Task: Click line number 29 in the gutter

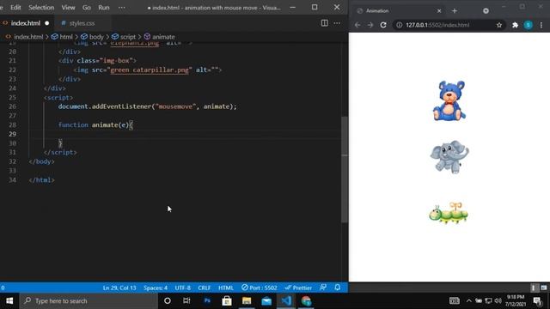Action: pyautogui.click(x=13, y=134)
